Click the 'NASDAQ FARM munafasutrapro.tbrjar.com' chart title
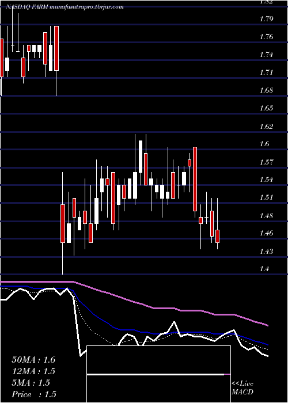 65,7
